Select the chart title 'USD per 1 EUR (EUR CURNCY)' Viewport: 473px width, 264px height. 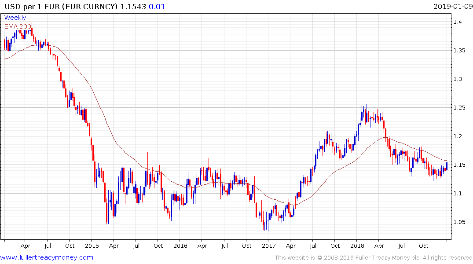pos(61,7)
